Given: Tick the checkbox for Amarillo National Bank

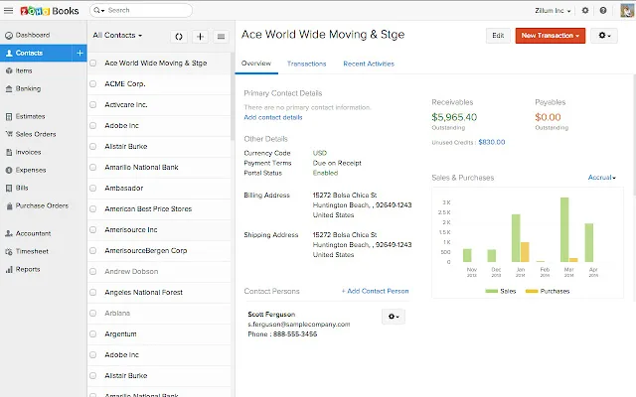Looking at the screenshot, I should click(x=92, y=168).
